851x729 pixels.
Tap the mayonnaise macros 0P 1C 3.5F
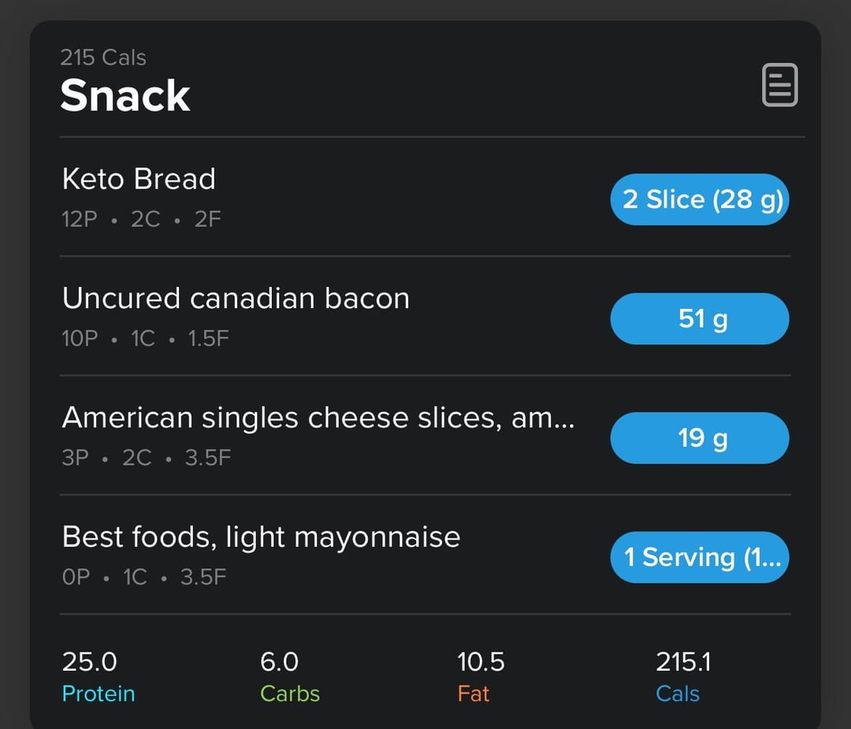coord(144,577)
